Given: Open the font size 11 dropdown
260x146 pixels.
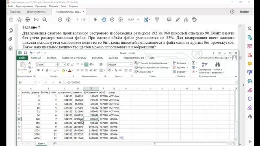Looking at the screenshot, I should point(64,64).
